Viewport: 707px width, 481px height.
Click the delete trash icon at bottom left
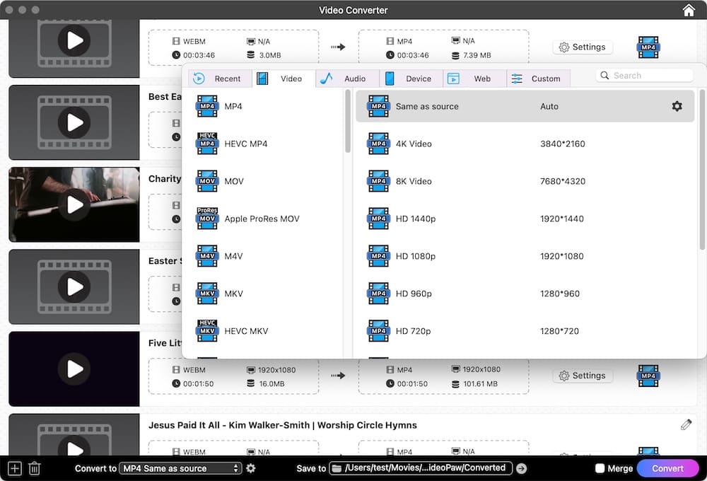click(x=34, y=468)
